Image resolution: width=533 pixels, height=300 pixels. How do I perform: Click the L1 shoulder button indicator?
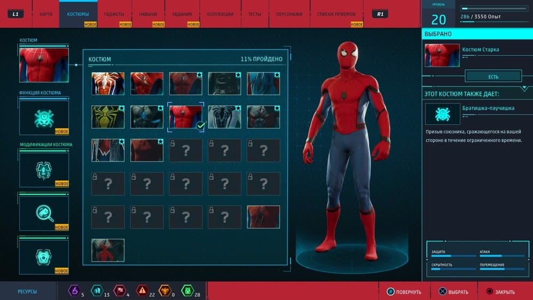point(15,14)
